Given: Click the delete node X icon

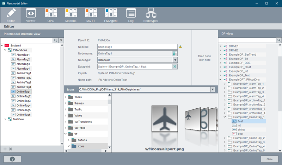Looking at the screenshot, I should (11, 149).
